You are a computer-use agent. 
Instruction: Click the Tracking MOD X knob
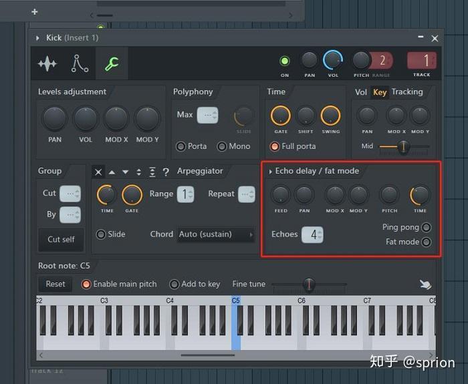click(x=396, y=116)
